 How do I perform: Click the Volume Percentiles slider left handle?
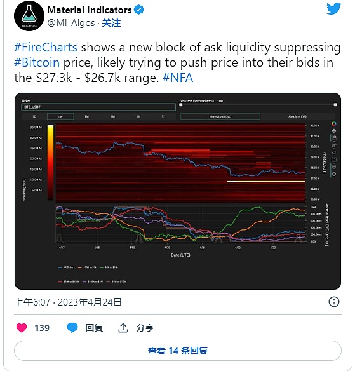(181, 105)
